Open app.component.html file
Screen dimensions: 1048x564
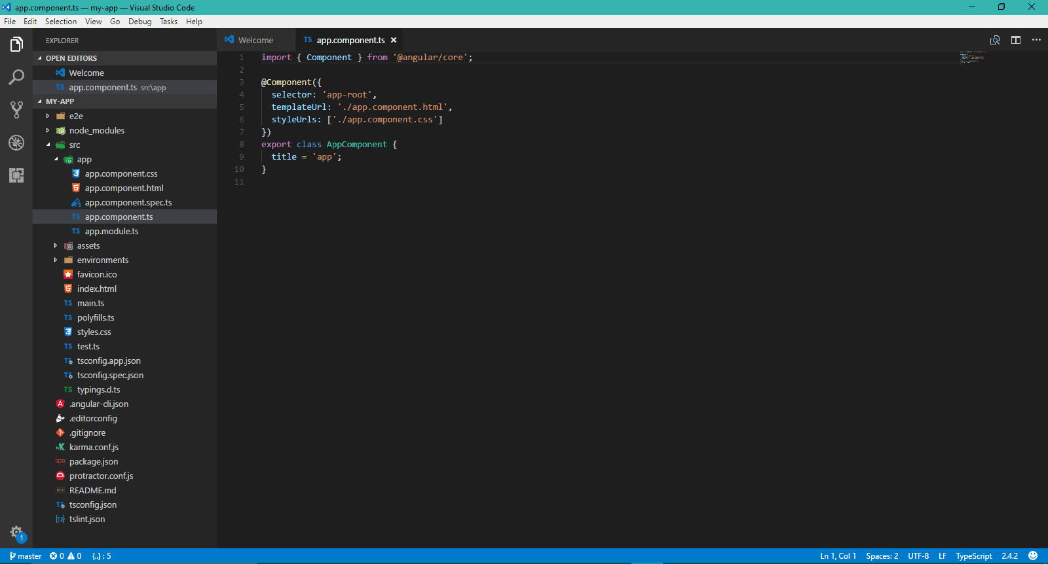(x=124, y=188)
